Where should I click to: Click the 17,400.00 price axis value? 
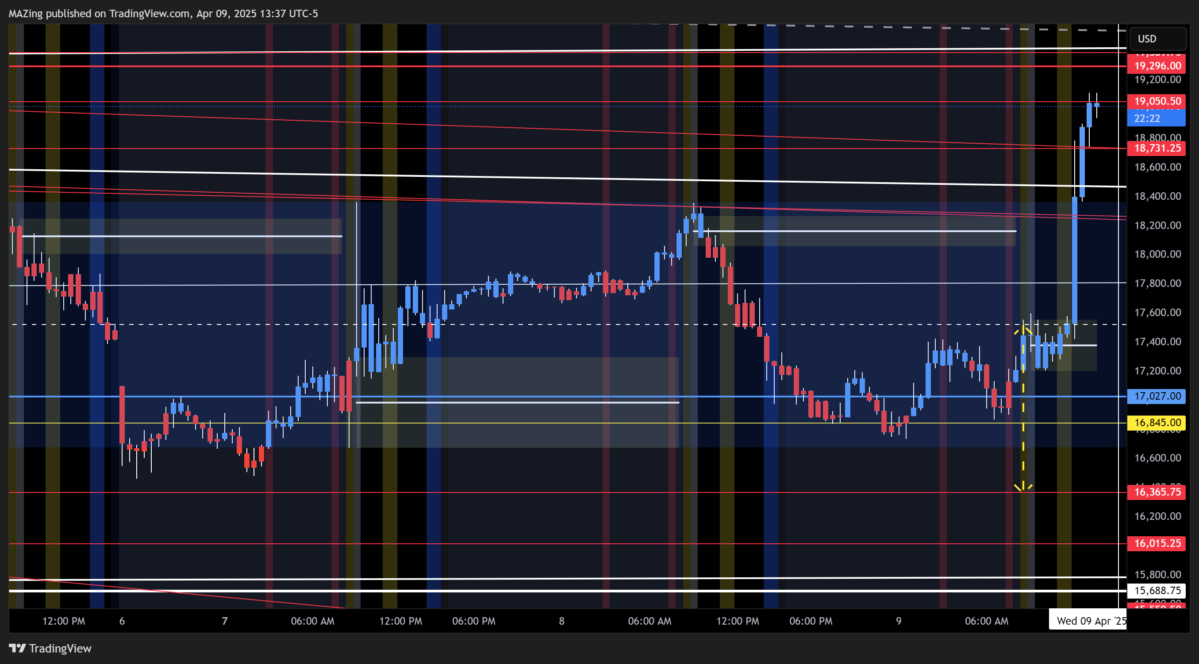1157,342
